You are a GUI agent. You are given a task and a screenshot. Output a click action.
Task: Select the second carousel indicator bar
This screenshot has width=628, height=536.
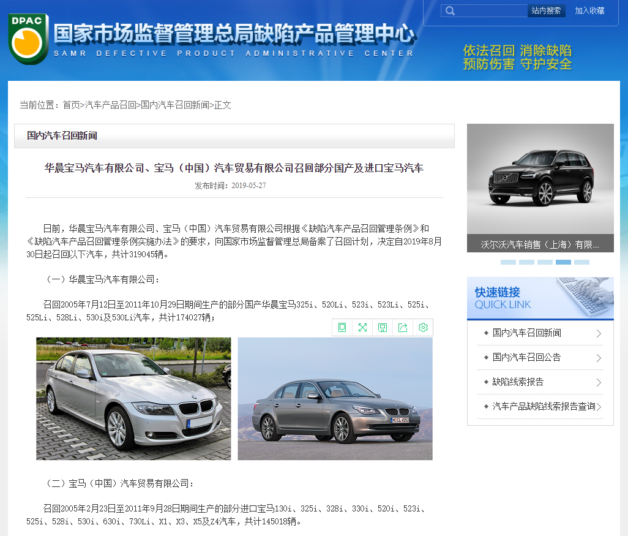pos(526,262)
